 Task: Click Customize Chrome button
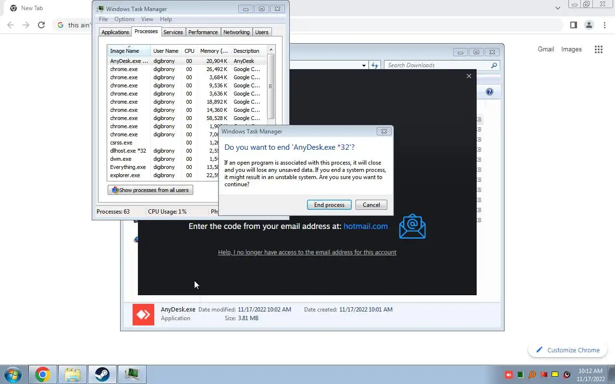568,350
